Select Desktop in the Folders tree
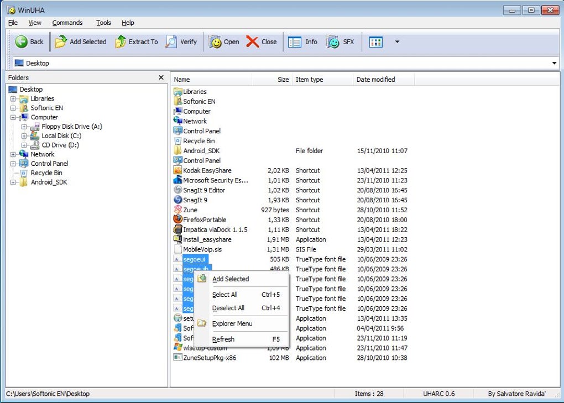Image resolution: width=564 pixels, height=403 pixels. pos(31,89)
